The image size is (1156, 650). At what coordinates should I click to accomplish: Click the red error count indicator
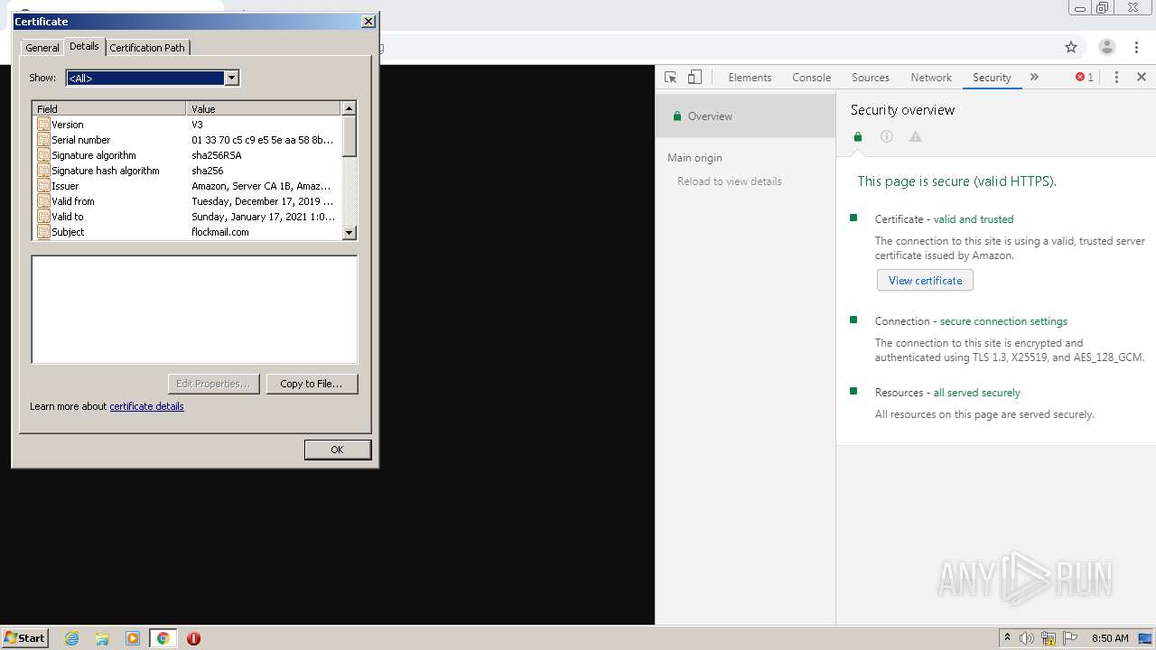click(x=1085, y=78)
